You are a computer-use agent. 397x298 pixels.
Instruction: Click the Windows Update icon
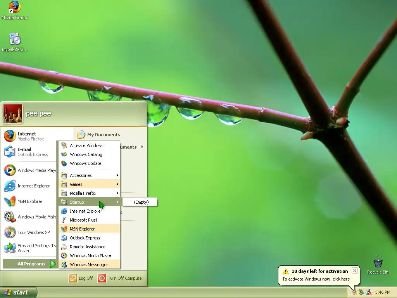64,163
